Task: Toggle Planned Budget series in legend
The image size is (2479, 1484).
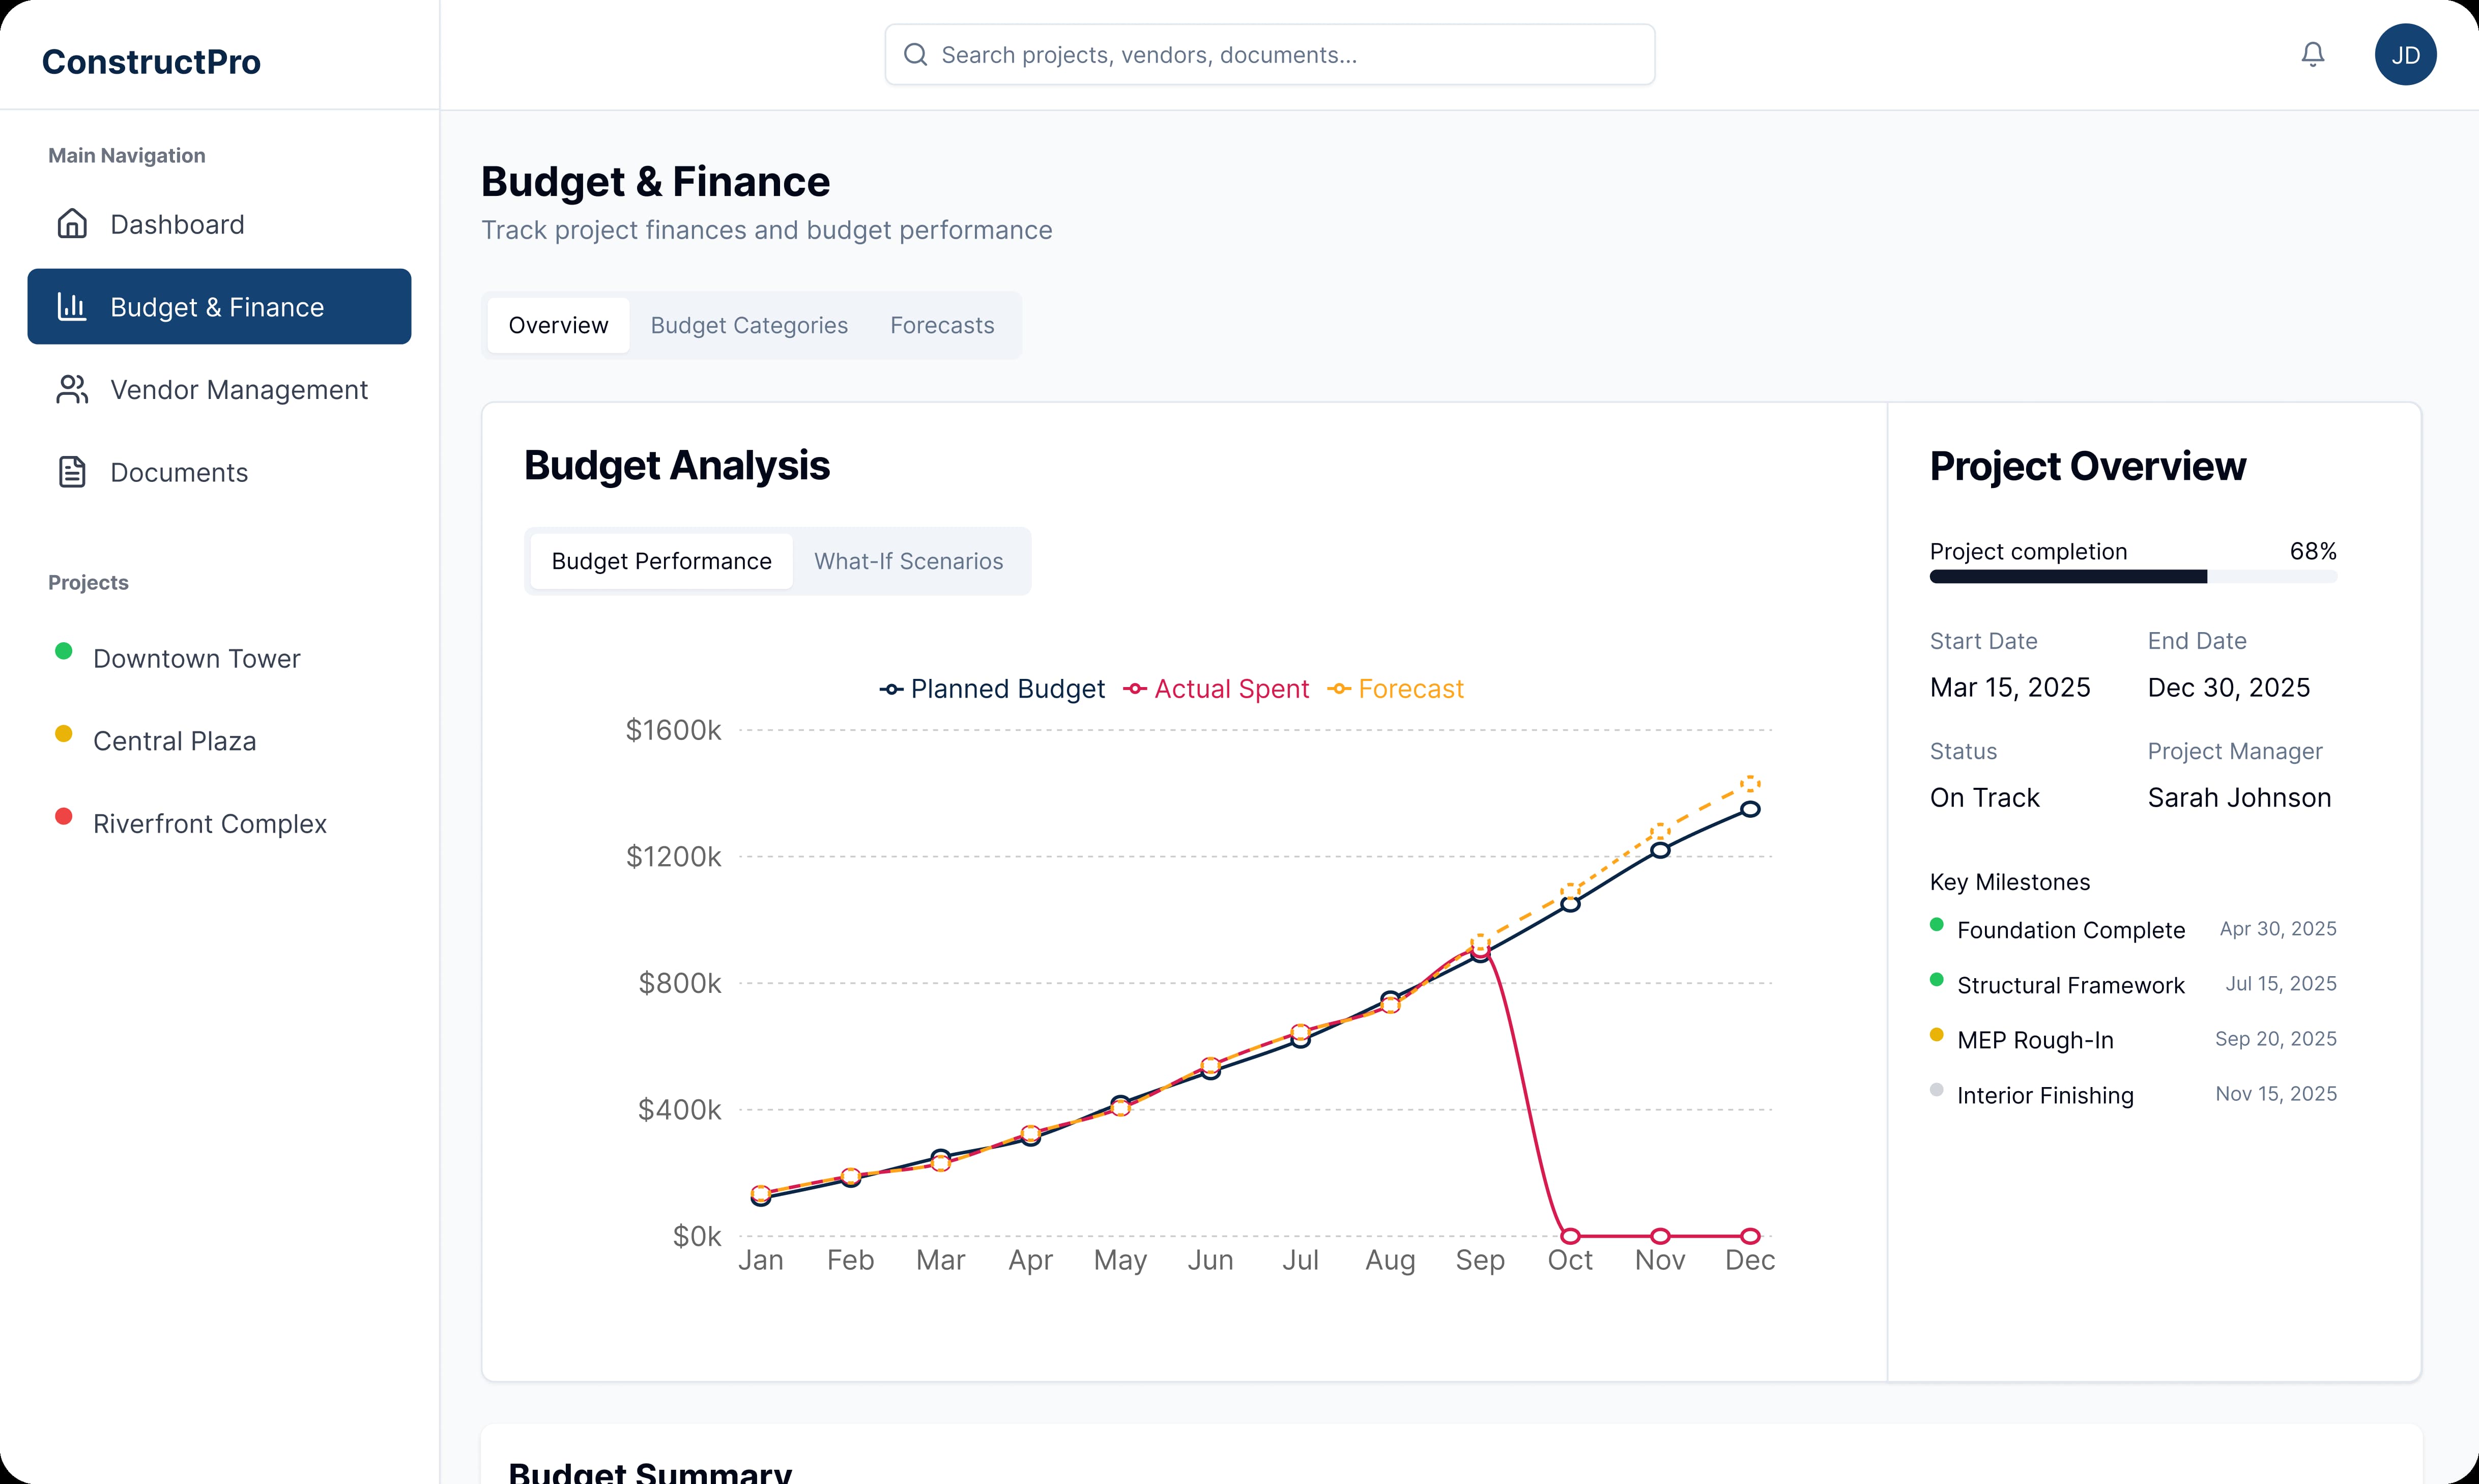Action: coord(992,689)
